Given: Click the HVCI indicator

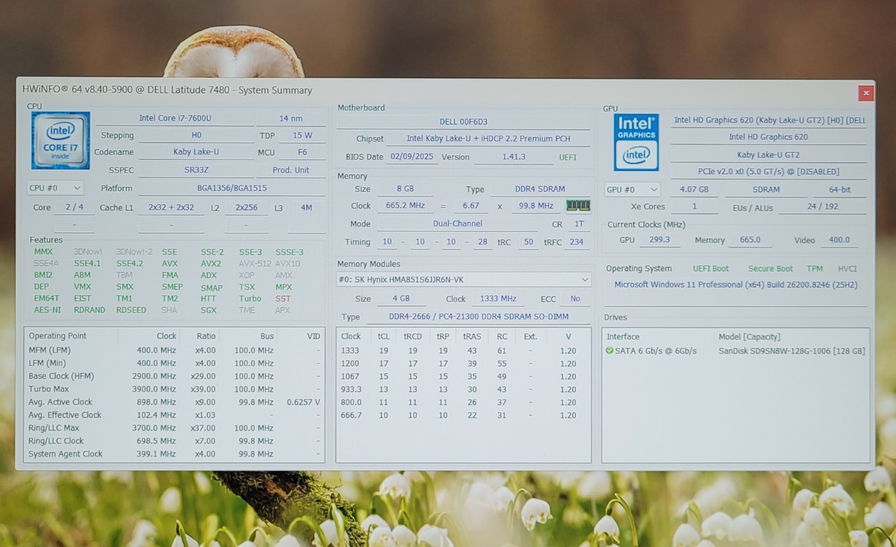Looking at the screenshot, I should 847,268.
